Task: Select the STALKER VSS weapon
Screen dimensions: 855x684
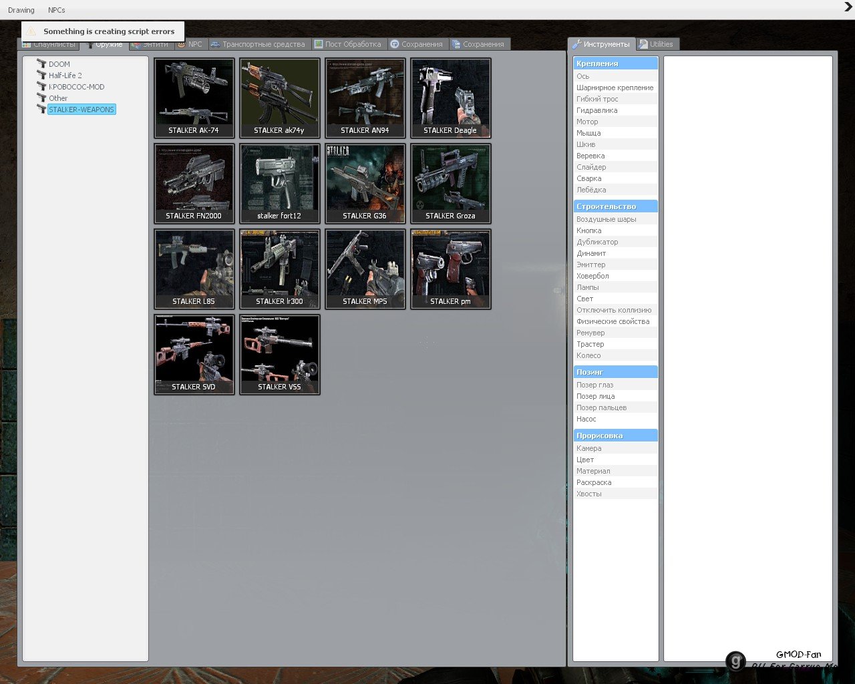Action: pos(280,355)
